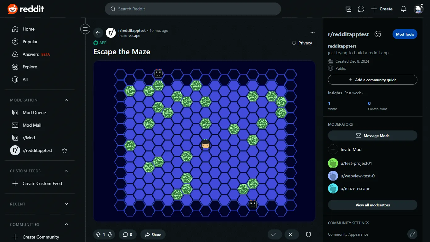The width and height of the screenshot is (430, 242).
Task: Collapse the Moderation section
Action: (x=66, y=100)
